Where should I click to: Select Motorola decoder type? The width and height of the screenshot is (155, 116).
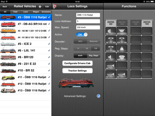click(94, 42)
